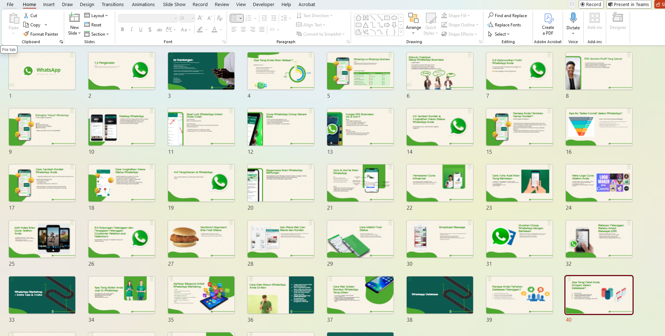Screen dimensions: 665x336
Task: Open the font name combo box
Action: pos(148,18)
